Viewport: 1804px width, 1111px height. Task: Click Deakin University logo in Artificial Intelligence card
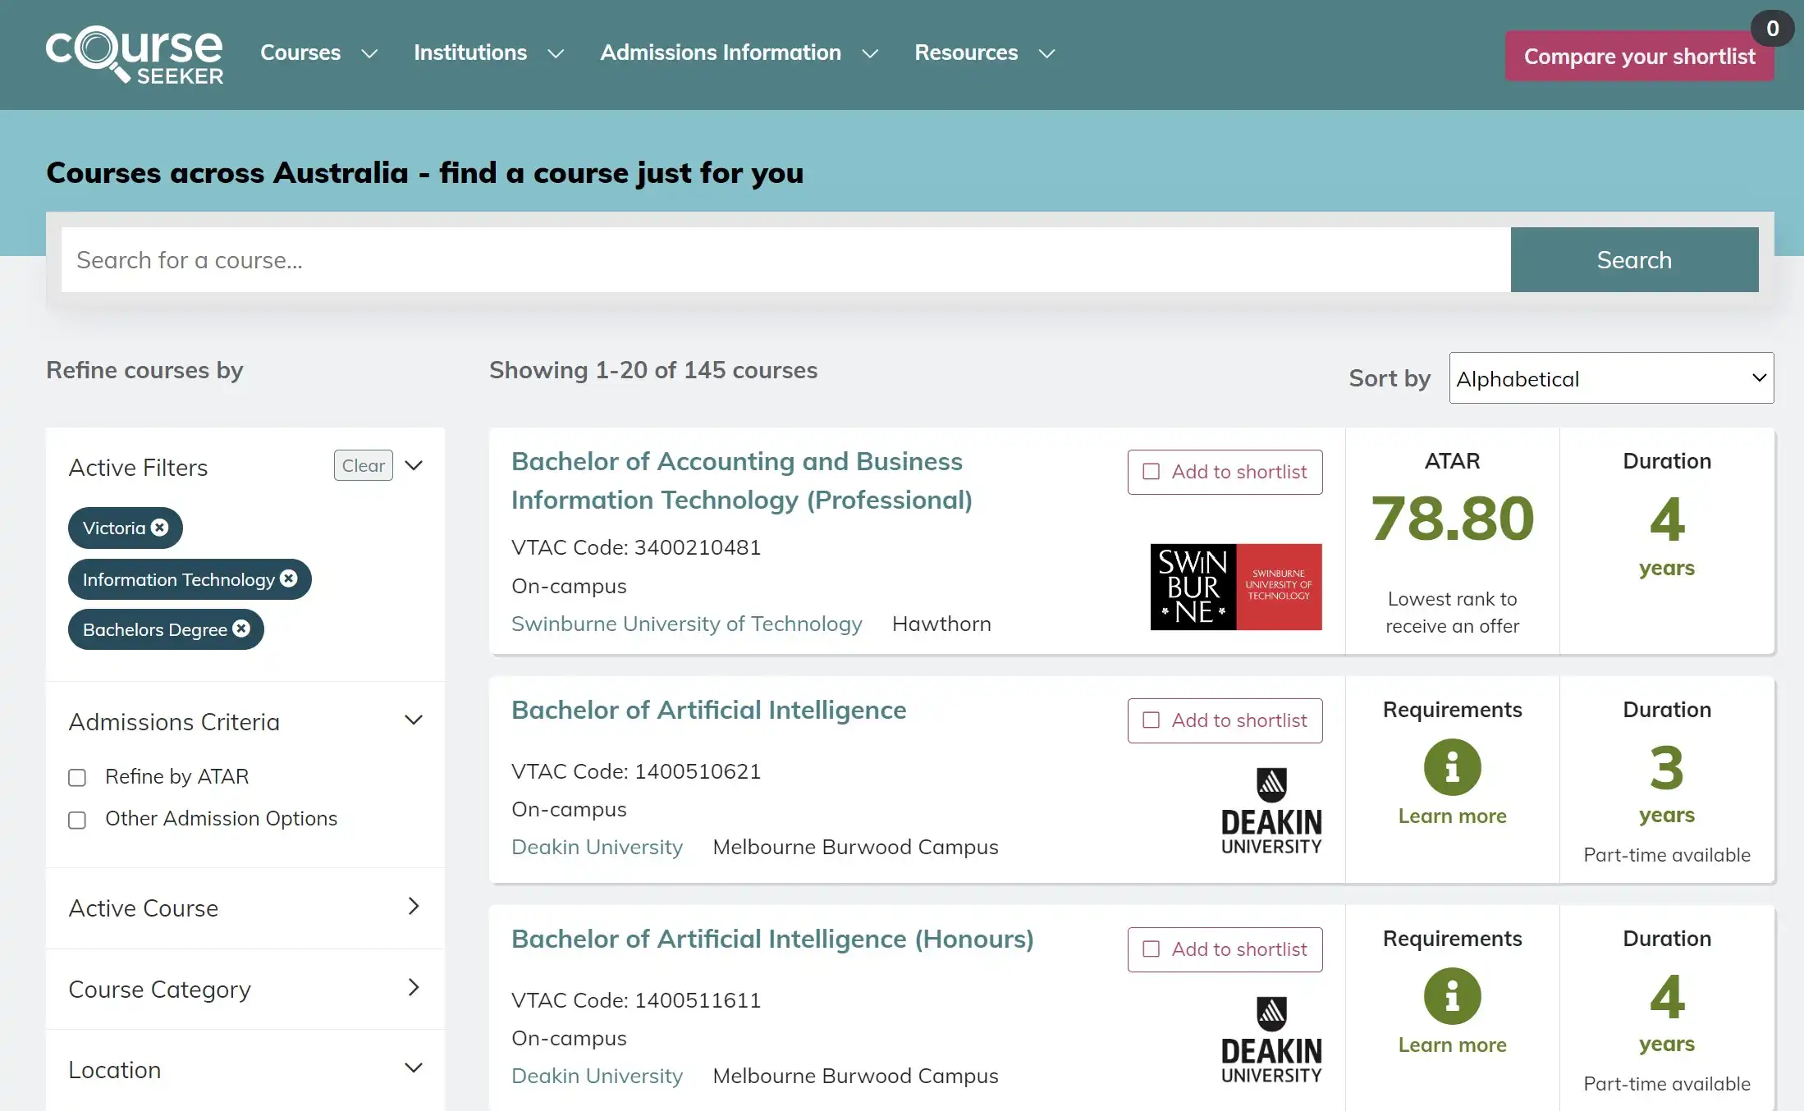[1271, 811]
